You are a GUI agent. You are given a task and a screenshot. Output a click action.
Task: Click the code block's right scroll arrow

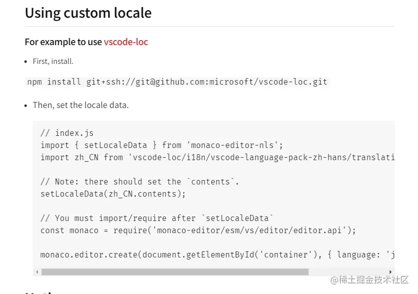[x=390, y=272]
